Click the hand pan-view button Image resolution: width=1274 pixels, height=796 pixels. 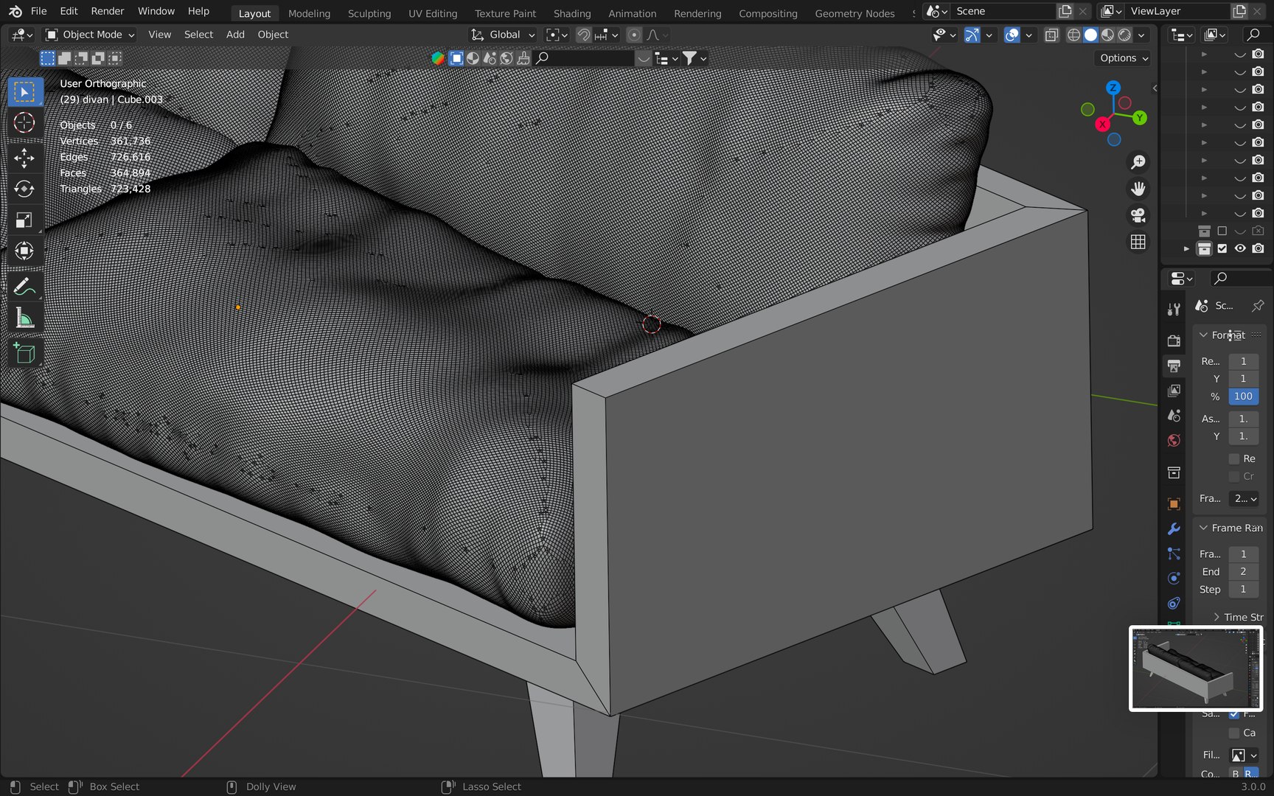1138,189
